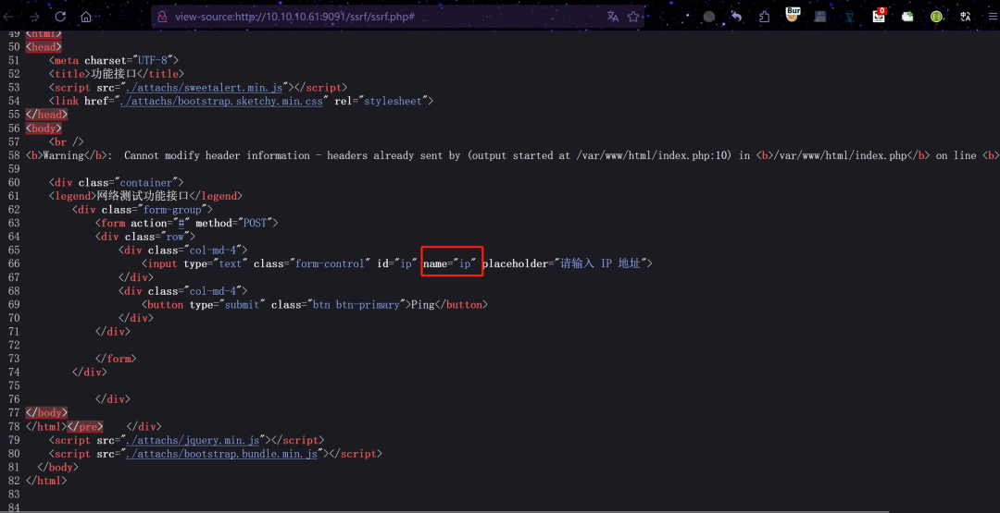The image size is (1000, 513).
Task: Click the charset UTF-8 value
Action: pos(153,60)
